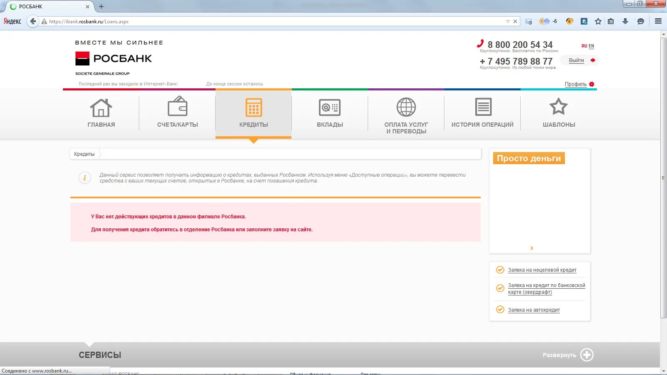Open Оплата услуг и переводы globe icon

click(x=406, y=107)
